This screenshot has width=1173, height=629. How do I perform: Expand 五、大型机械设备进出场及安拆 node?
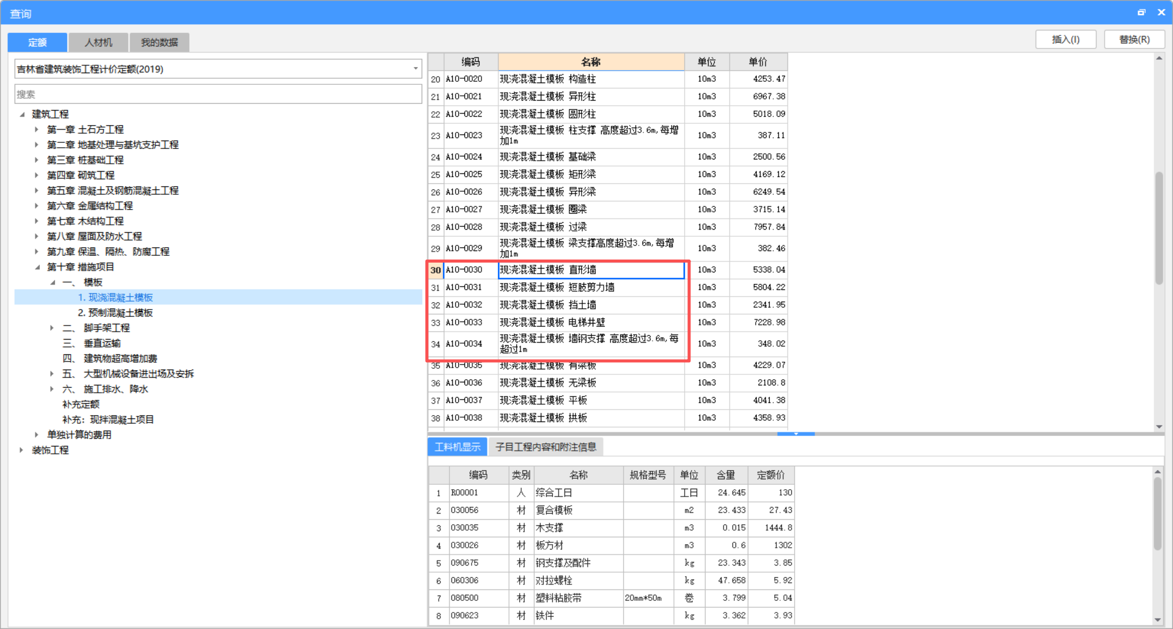[x=52, y=374]
